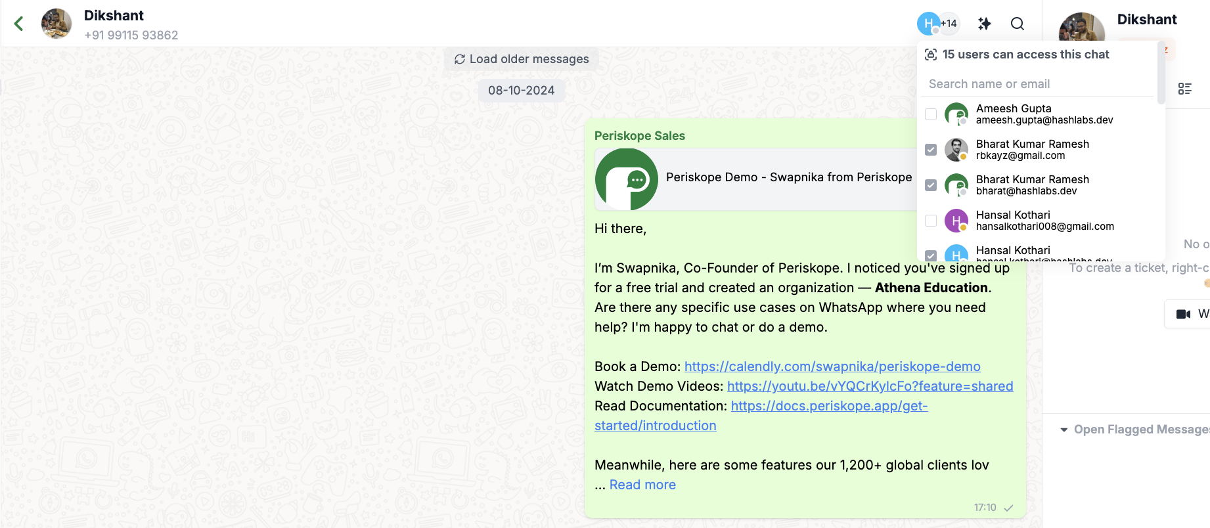The width and height of the screenshot is (1210, 528).
Task: Open Dikshant's profile photo in header
Action: [x=56, y=24]
